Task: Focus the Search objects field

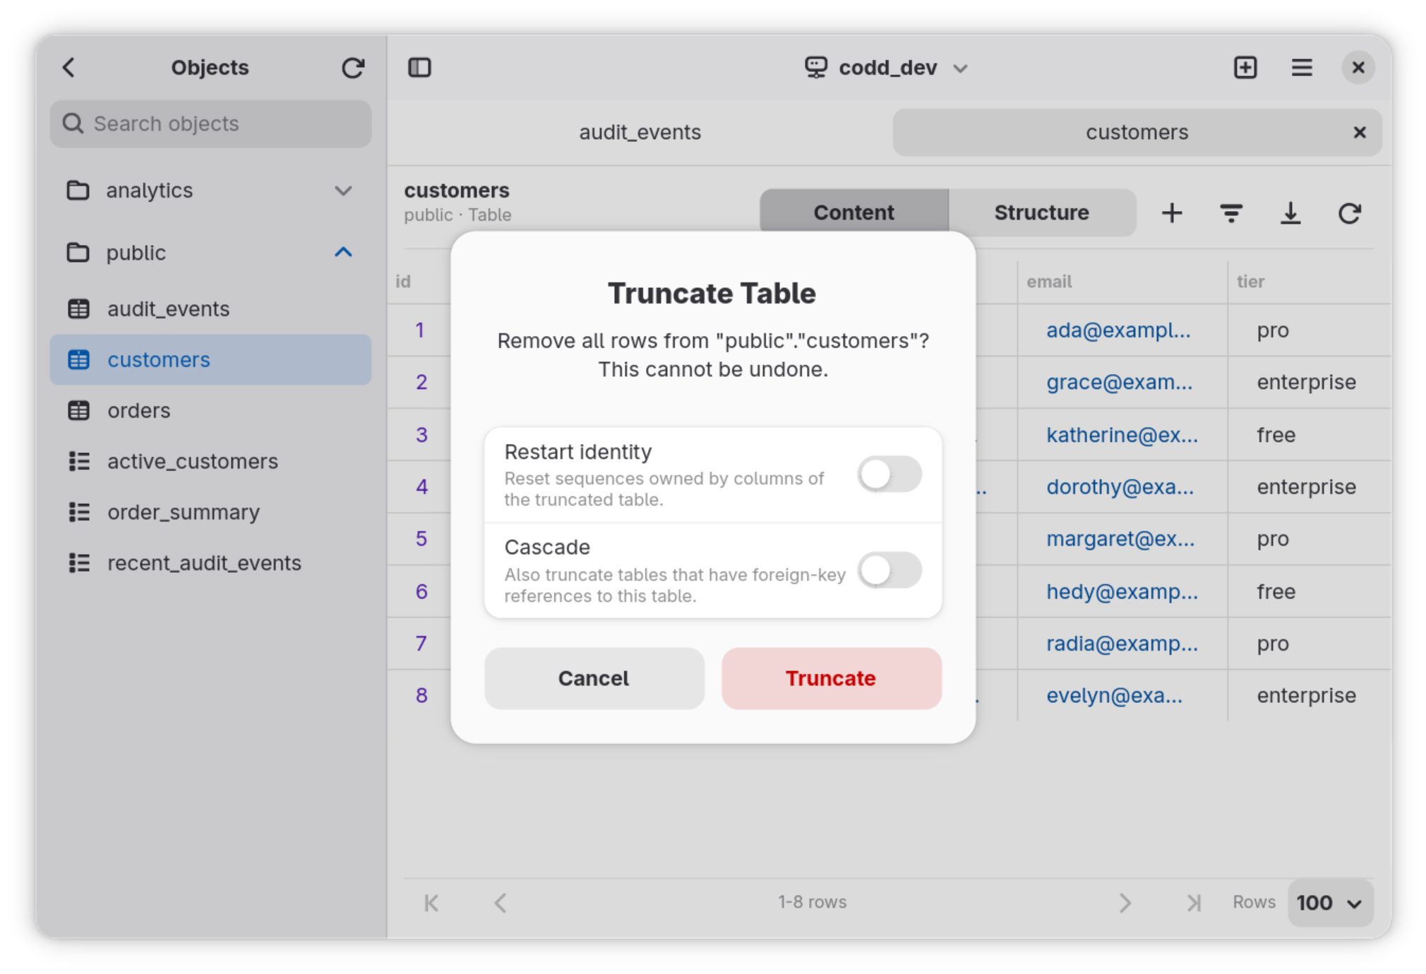Action: 210,124
